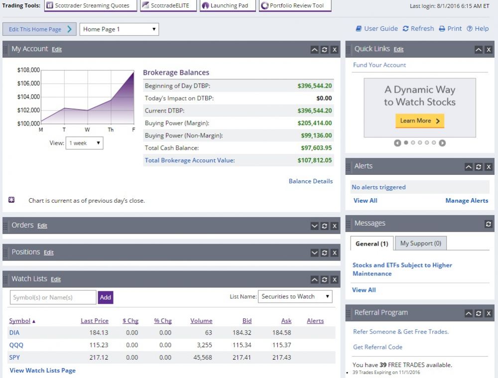Select the General messages tab
498x378 pixels.
click(x=372, y=244)
